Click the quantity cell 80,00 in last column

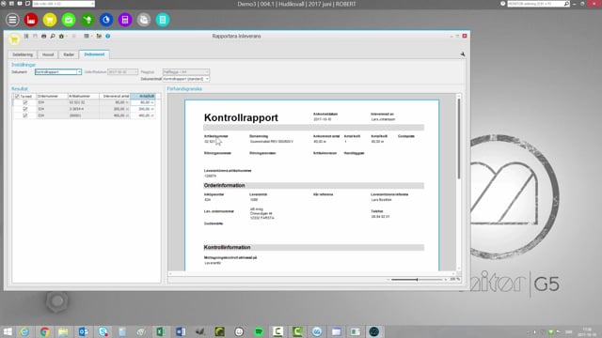pos(143,102)
